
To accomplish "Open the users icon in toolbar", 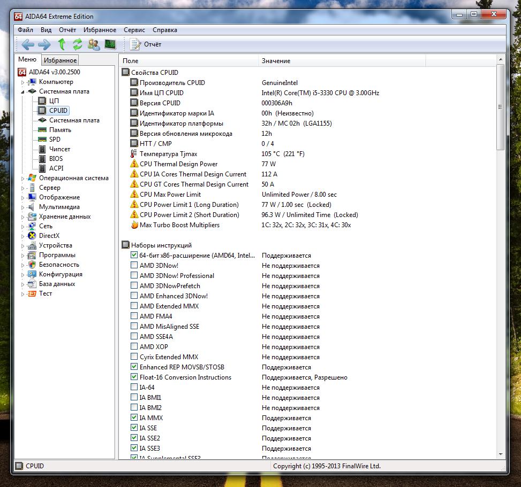I will pyautogui.click(x=94, y=44).
